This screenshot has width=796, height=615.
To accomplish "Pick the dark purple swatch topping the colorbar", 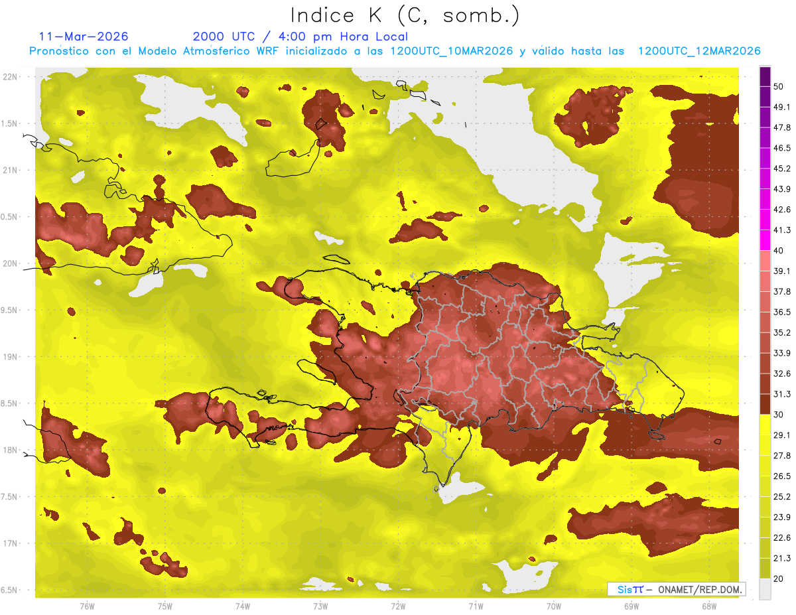I will (765, 76).
